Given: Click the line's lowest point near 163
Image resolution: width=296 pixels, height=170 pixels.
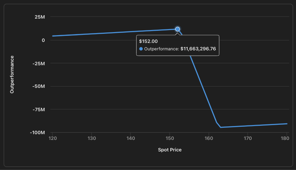Looking at the screenshot, I should [x=220, y=127].
